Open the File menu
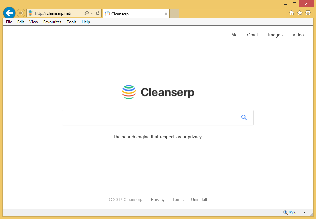The height and width of the screenshot is (219, 316). tap(9, 22)
